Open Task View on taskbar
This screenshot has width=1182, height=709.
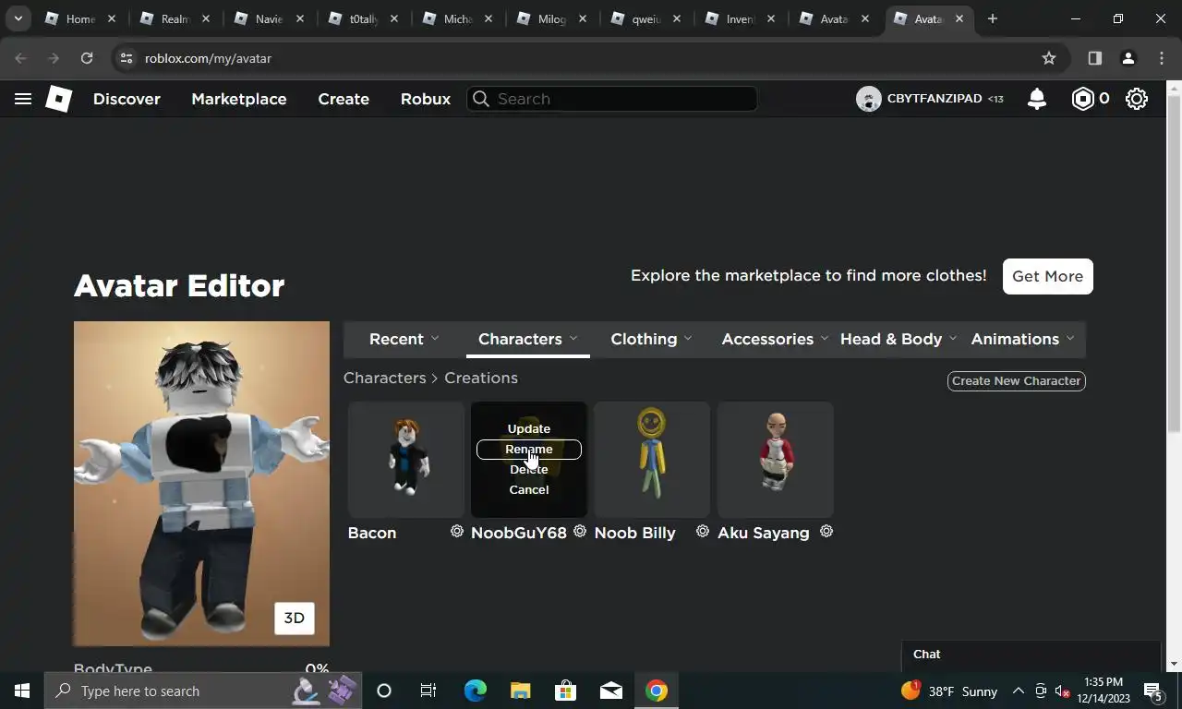pos(428,691)
